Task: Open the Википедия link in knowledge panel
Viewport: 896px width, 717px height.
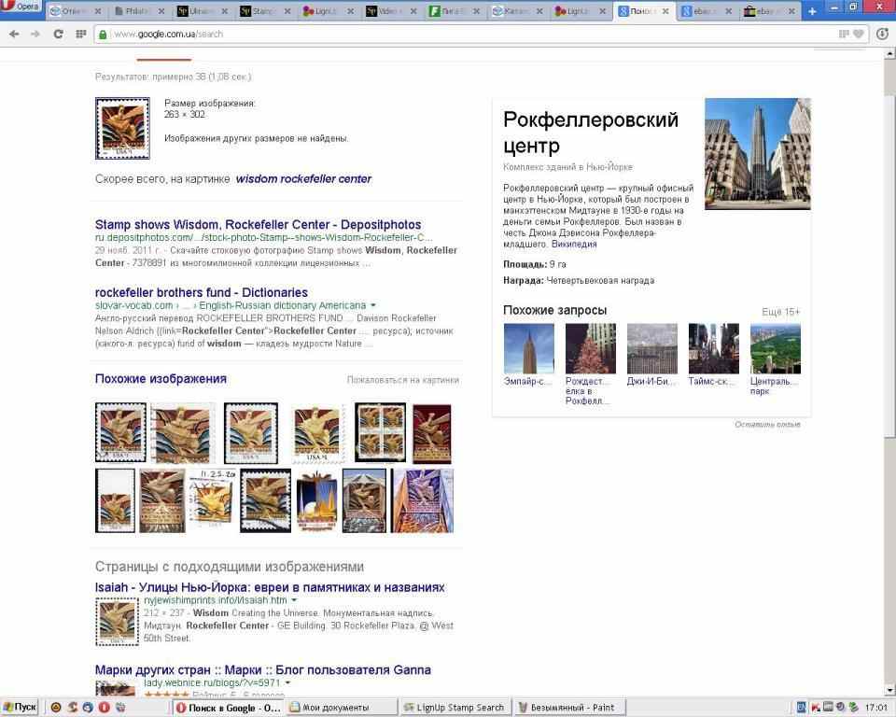Action: click(x=574, y=245)
